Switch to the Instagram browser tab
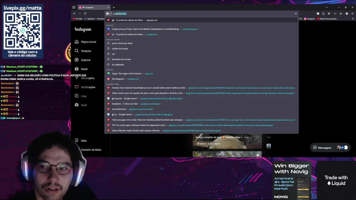The width and height of the screenshot is (356, 200). pos(94,7)
